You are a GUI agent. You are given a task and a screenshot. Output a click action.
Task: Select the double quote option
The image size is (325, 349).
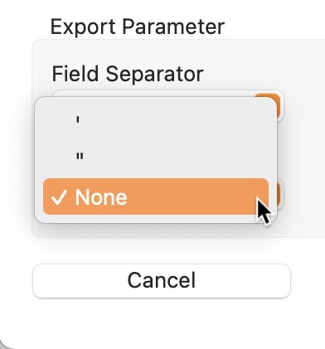[x=156, y=157]
